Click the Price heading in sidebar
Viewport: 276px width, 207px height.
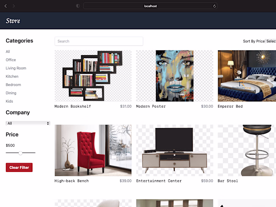12,134
